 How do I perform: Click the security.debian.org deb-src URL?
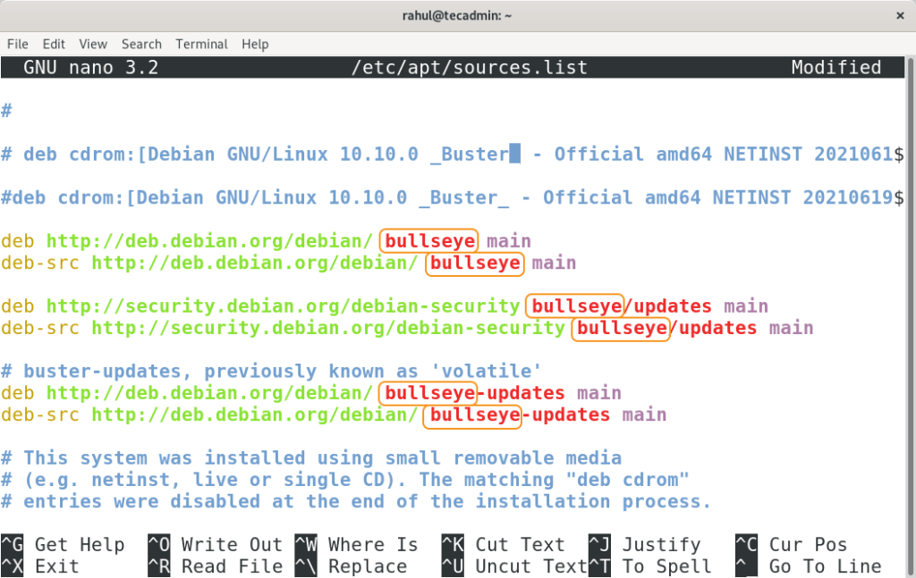pyautogui.click(x=328, y=328)
